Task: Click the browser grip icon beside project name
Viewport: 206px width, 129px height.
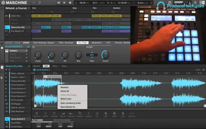Action: pos(2,8)
